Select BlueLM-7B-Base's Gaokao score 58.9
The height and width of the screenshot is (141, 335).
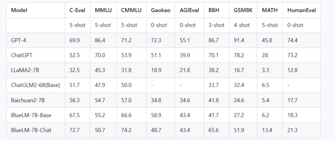[156, 115]
